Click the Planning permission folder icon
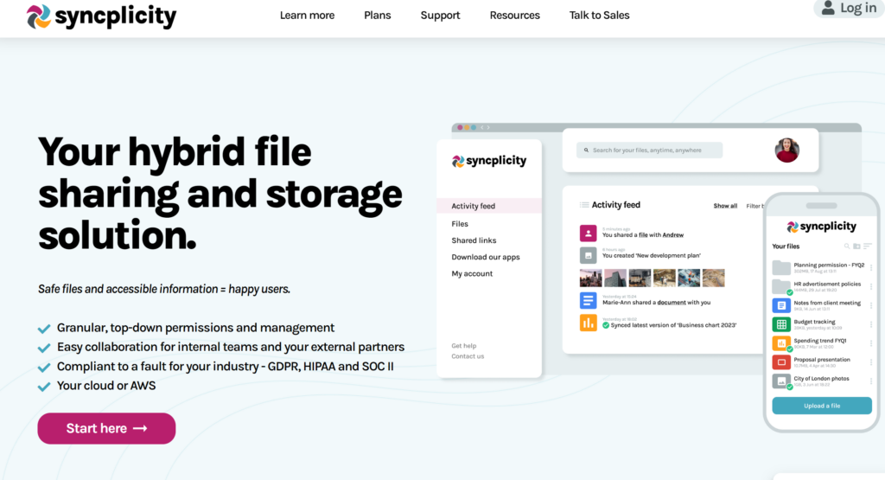 pos(781,266)
